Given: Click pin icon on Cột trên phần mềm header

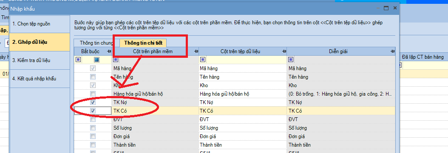Looking at the screenshot, I should pos(196,51).
